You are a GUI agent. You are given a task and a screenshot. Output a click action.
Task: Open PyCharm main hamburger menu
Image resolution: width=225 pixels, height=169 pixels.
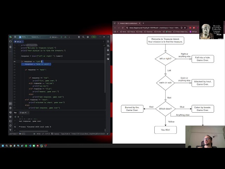pos(15,37)
